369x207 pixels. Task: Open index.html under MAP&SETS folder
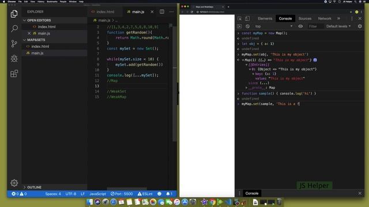point(40,47)
